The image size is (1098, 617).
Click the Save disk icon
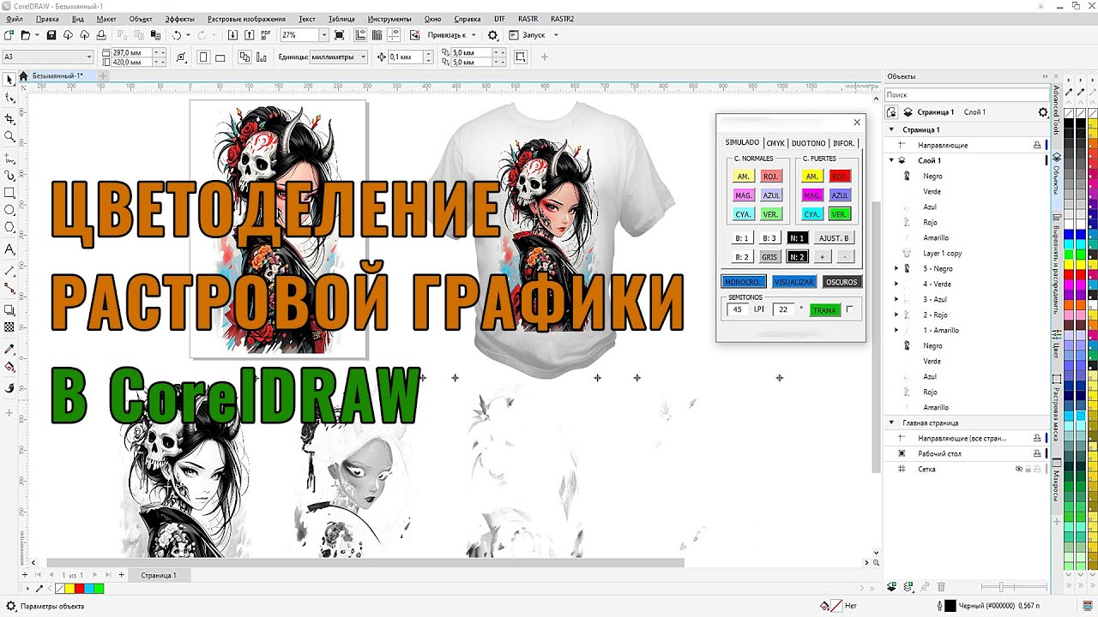coord(51,35)
